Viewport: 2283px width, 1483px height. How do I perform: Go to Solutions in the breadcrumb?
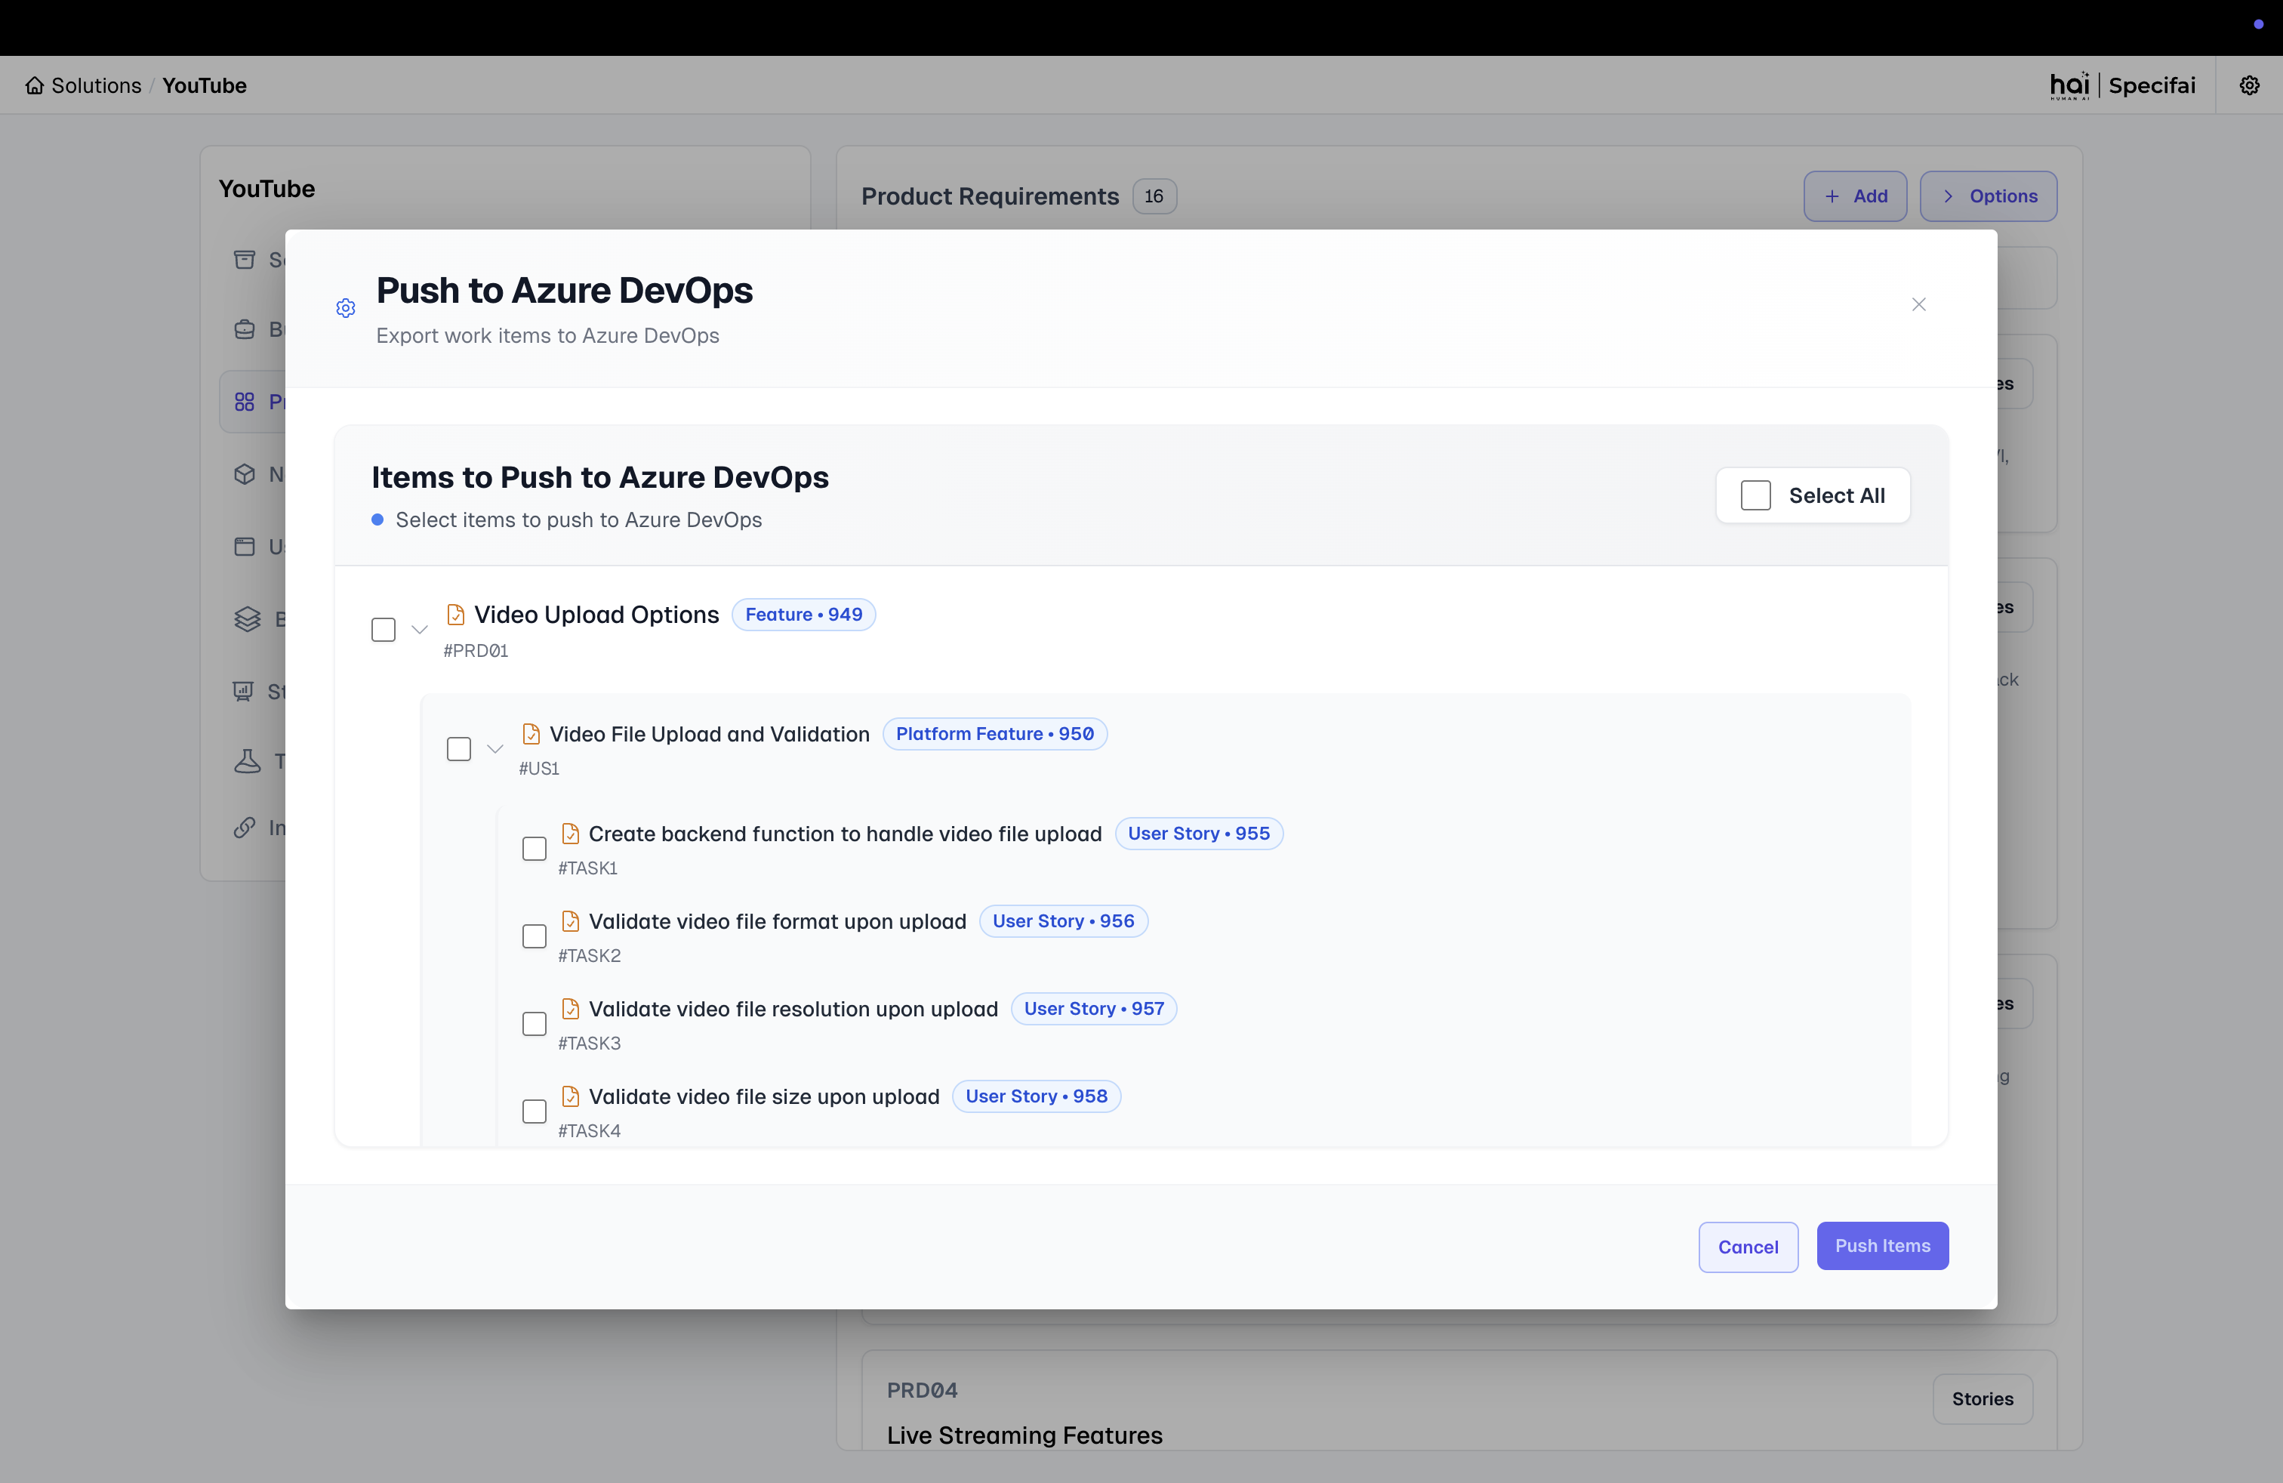pos(96,85)
